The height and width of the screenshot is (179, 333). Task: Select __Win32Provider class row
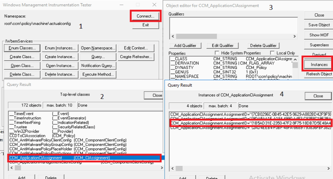(x=86, y=131)
